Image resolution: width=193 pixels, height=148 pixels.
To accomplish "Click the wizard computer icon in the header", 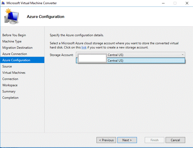I will (11, 16).
